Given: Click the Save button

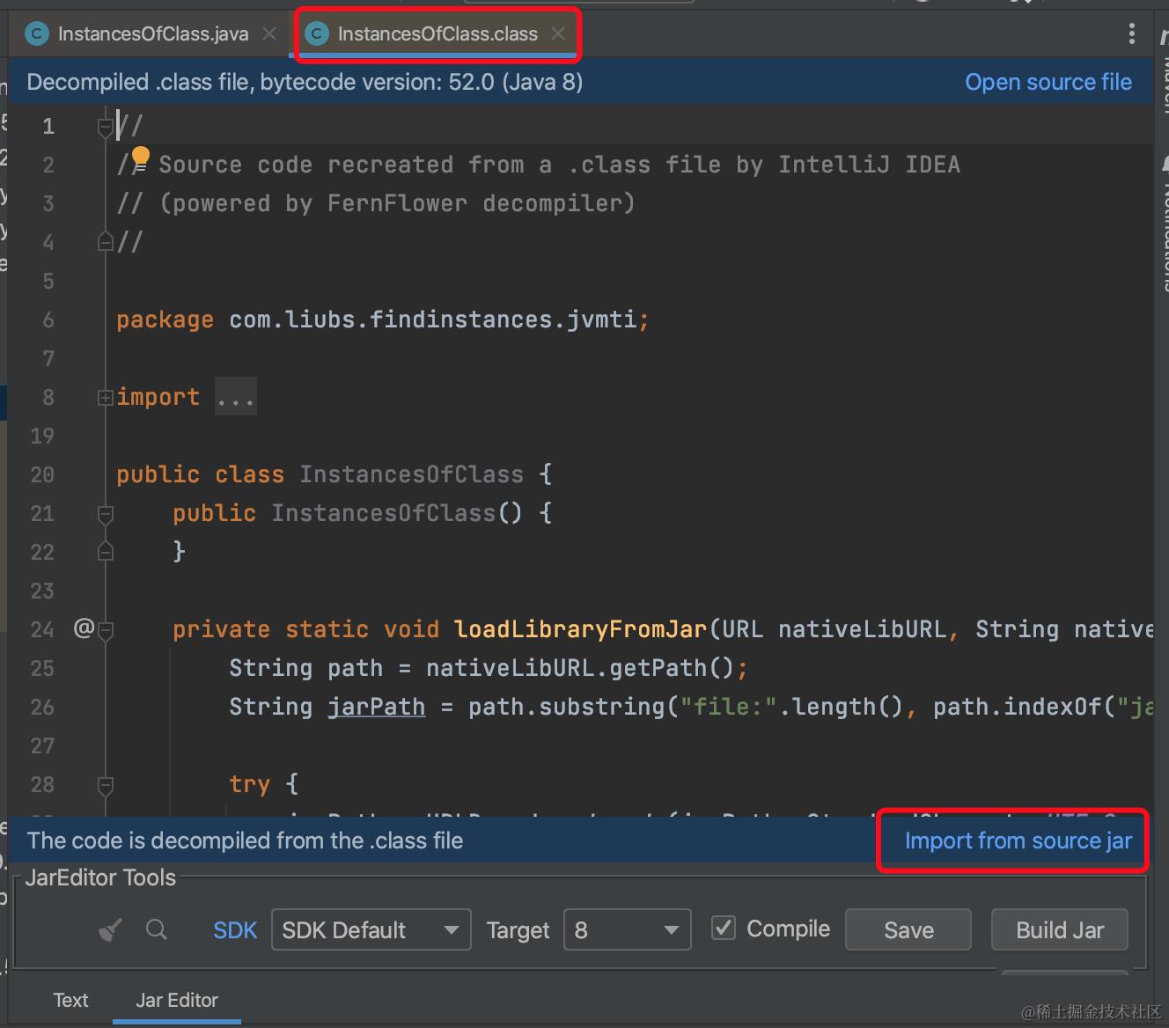Looking at the screenshot, I should 908,930.
